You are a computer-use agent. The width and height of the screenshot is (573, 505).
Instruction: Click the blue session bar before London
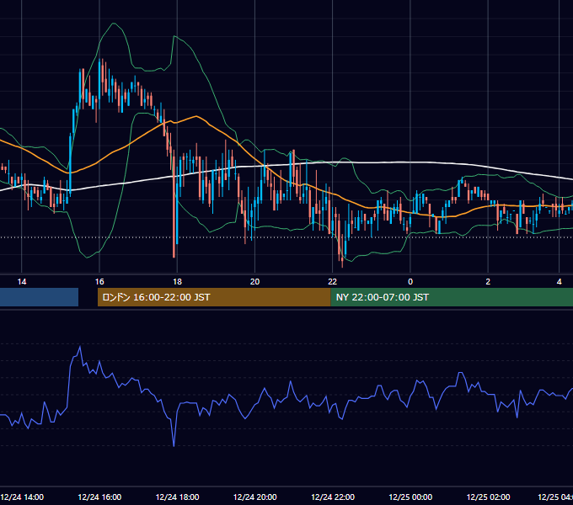tap(39, 297)
